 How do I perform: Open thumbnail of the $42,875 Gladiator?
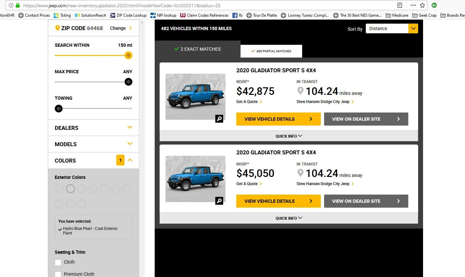[x=195, y=96]
